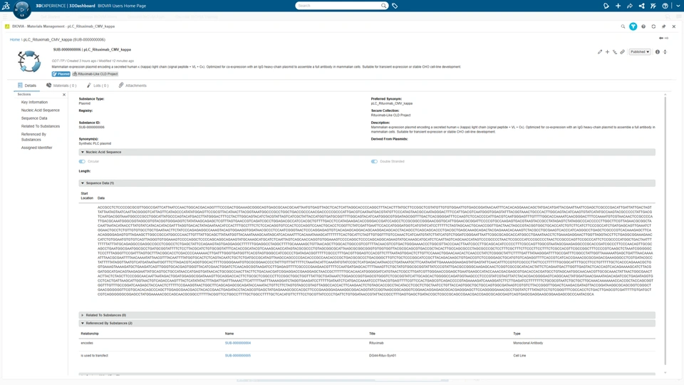The image size is (684, 385).
Task: Click the hierarchy tree icon
Action: [615, 52]
